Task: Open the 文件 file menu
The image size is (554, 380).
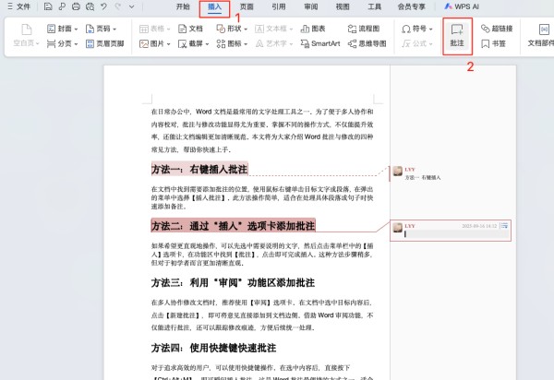Action: pyautogui.click(x=23, y=6)
